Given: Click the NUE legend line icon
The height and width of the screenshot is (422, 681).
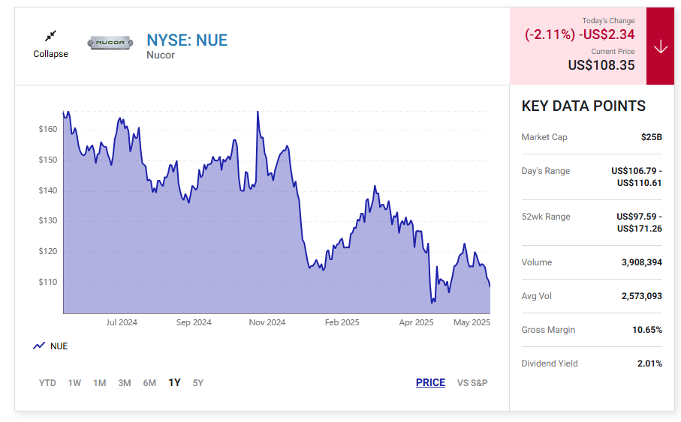Looking at the screenshot, I should (39, 346).
